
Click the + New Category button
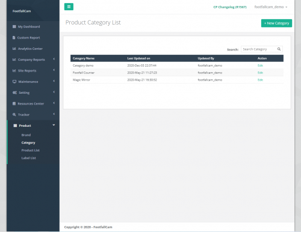pyautogui.click(x=276, y=23)
